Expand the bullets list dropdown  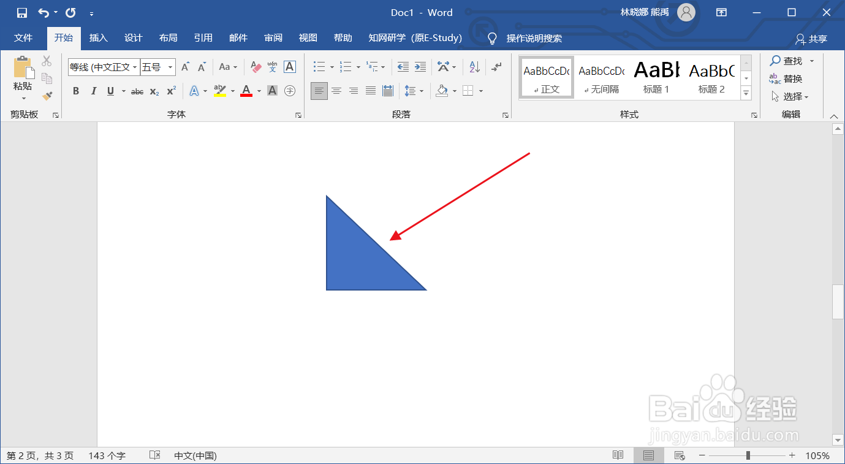click(x=332, y=67)
